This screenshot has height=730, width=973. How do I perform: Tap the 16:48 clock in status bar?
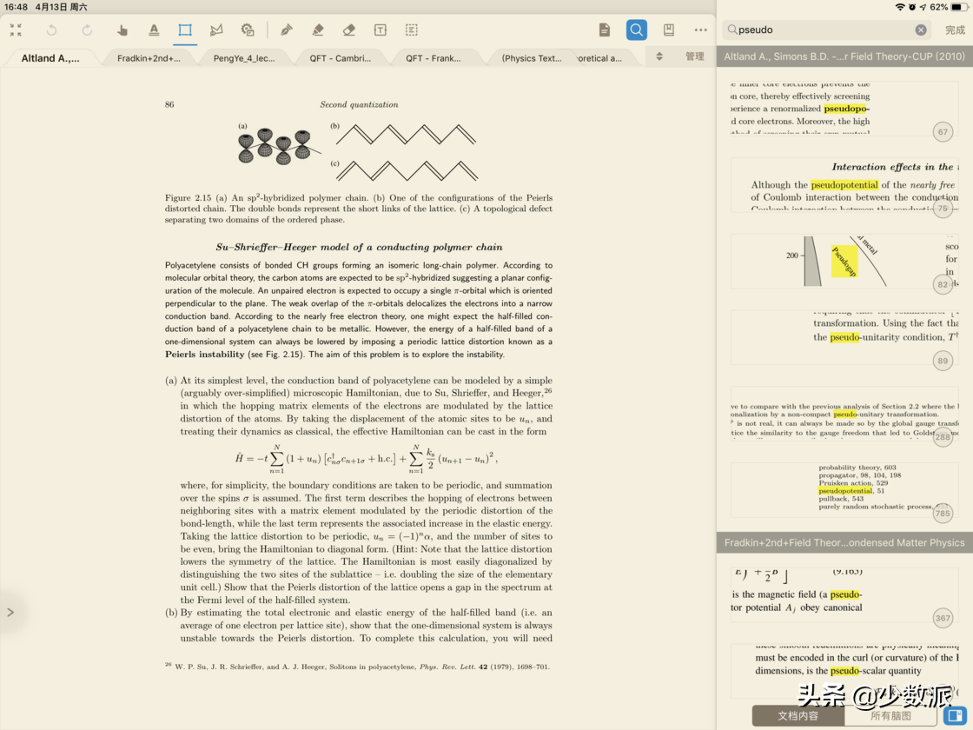[x=17, y=7]
